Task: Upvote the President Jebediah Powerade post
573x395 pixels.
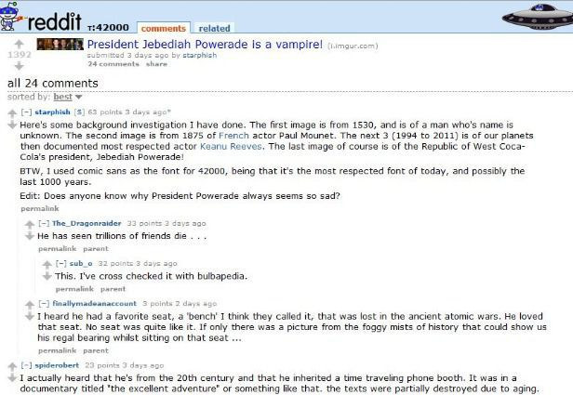Action: pyautogui.click(x=19, y=45)
